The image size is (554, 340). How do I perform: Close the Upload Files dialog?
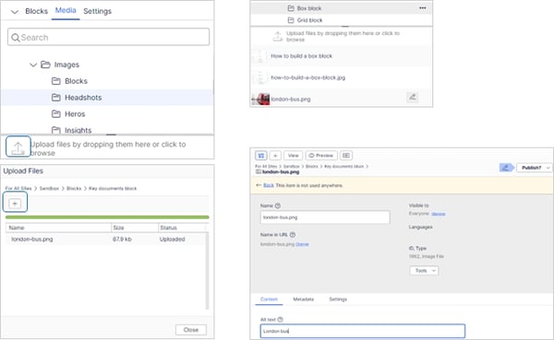(191, 330)
